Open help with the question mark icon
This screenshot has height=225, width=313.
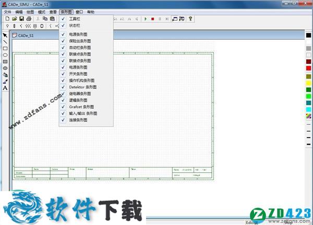(190, 19)
